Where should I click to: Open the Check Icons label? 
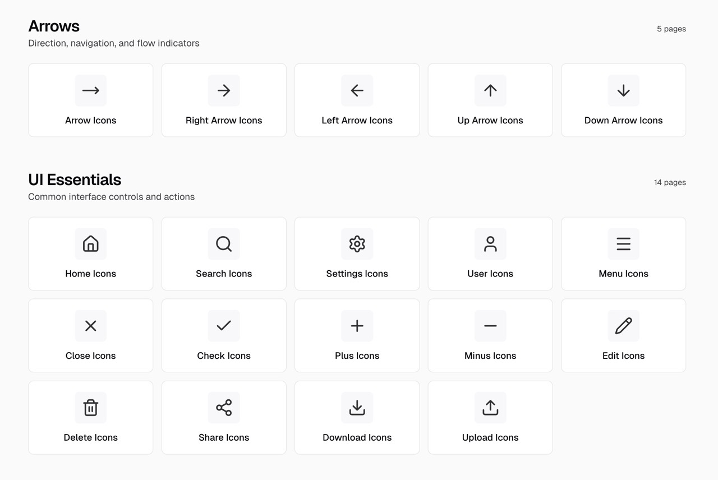click(224, 356)
